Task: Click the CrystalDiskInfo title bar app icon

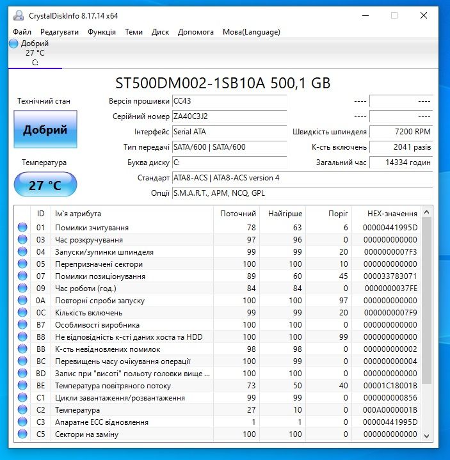Action: point(19,15)
